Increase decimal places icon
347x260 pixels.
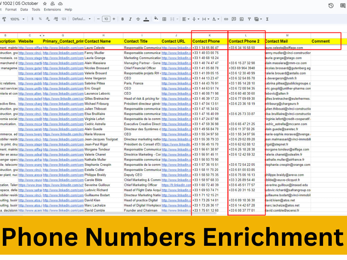tap(56, 19)
